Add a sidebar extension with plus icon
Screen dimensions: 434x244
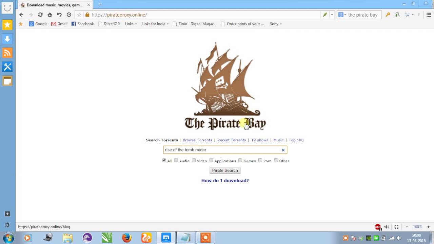click(x=7, y=214)
